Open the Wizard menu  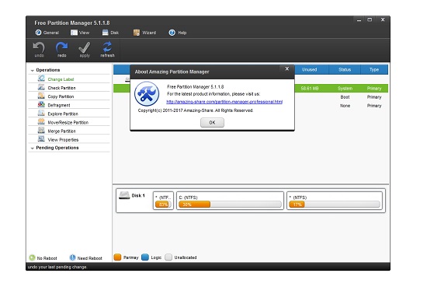coord(144,33)
